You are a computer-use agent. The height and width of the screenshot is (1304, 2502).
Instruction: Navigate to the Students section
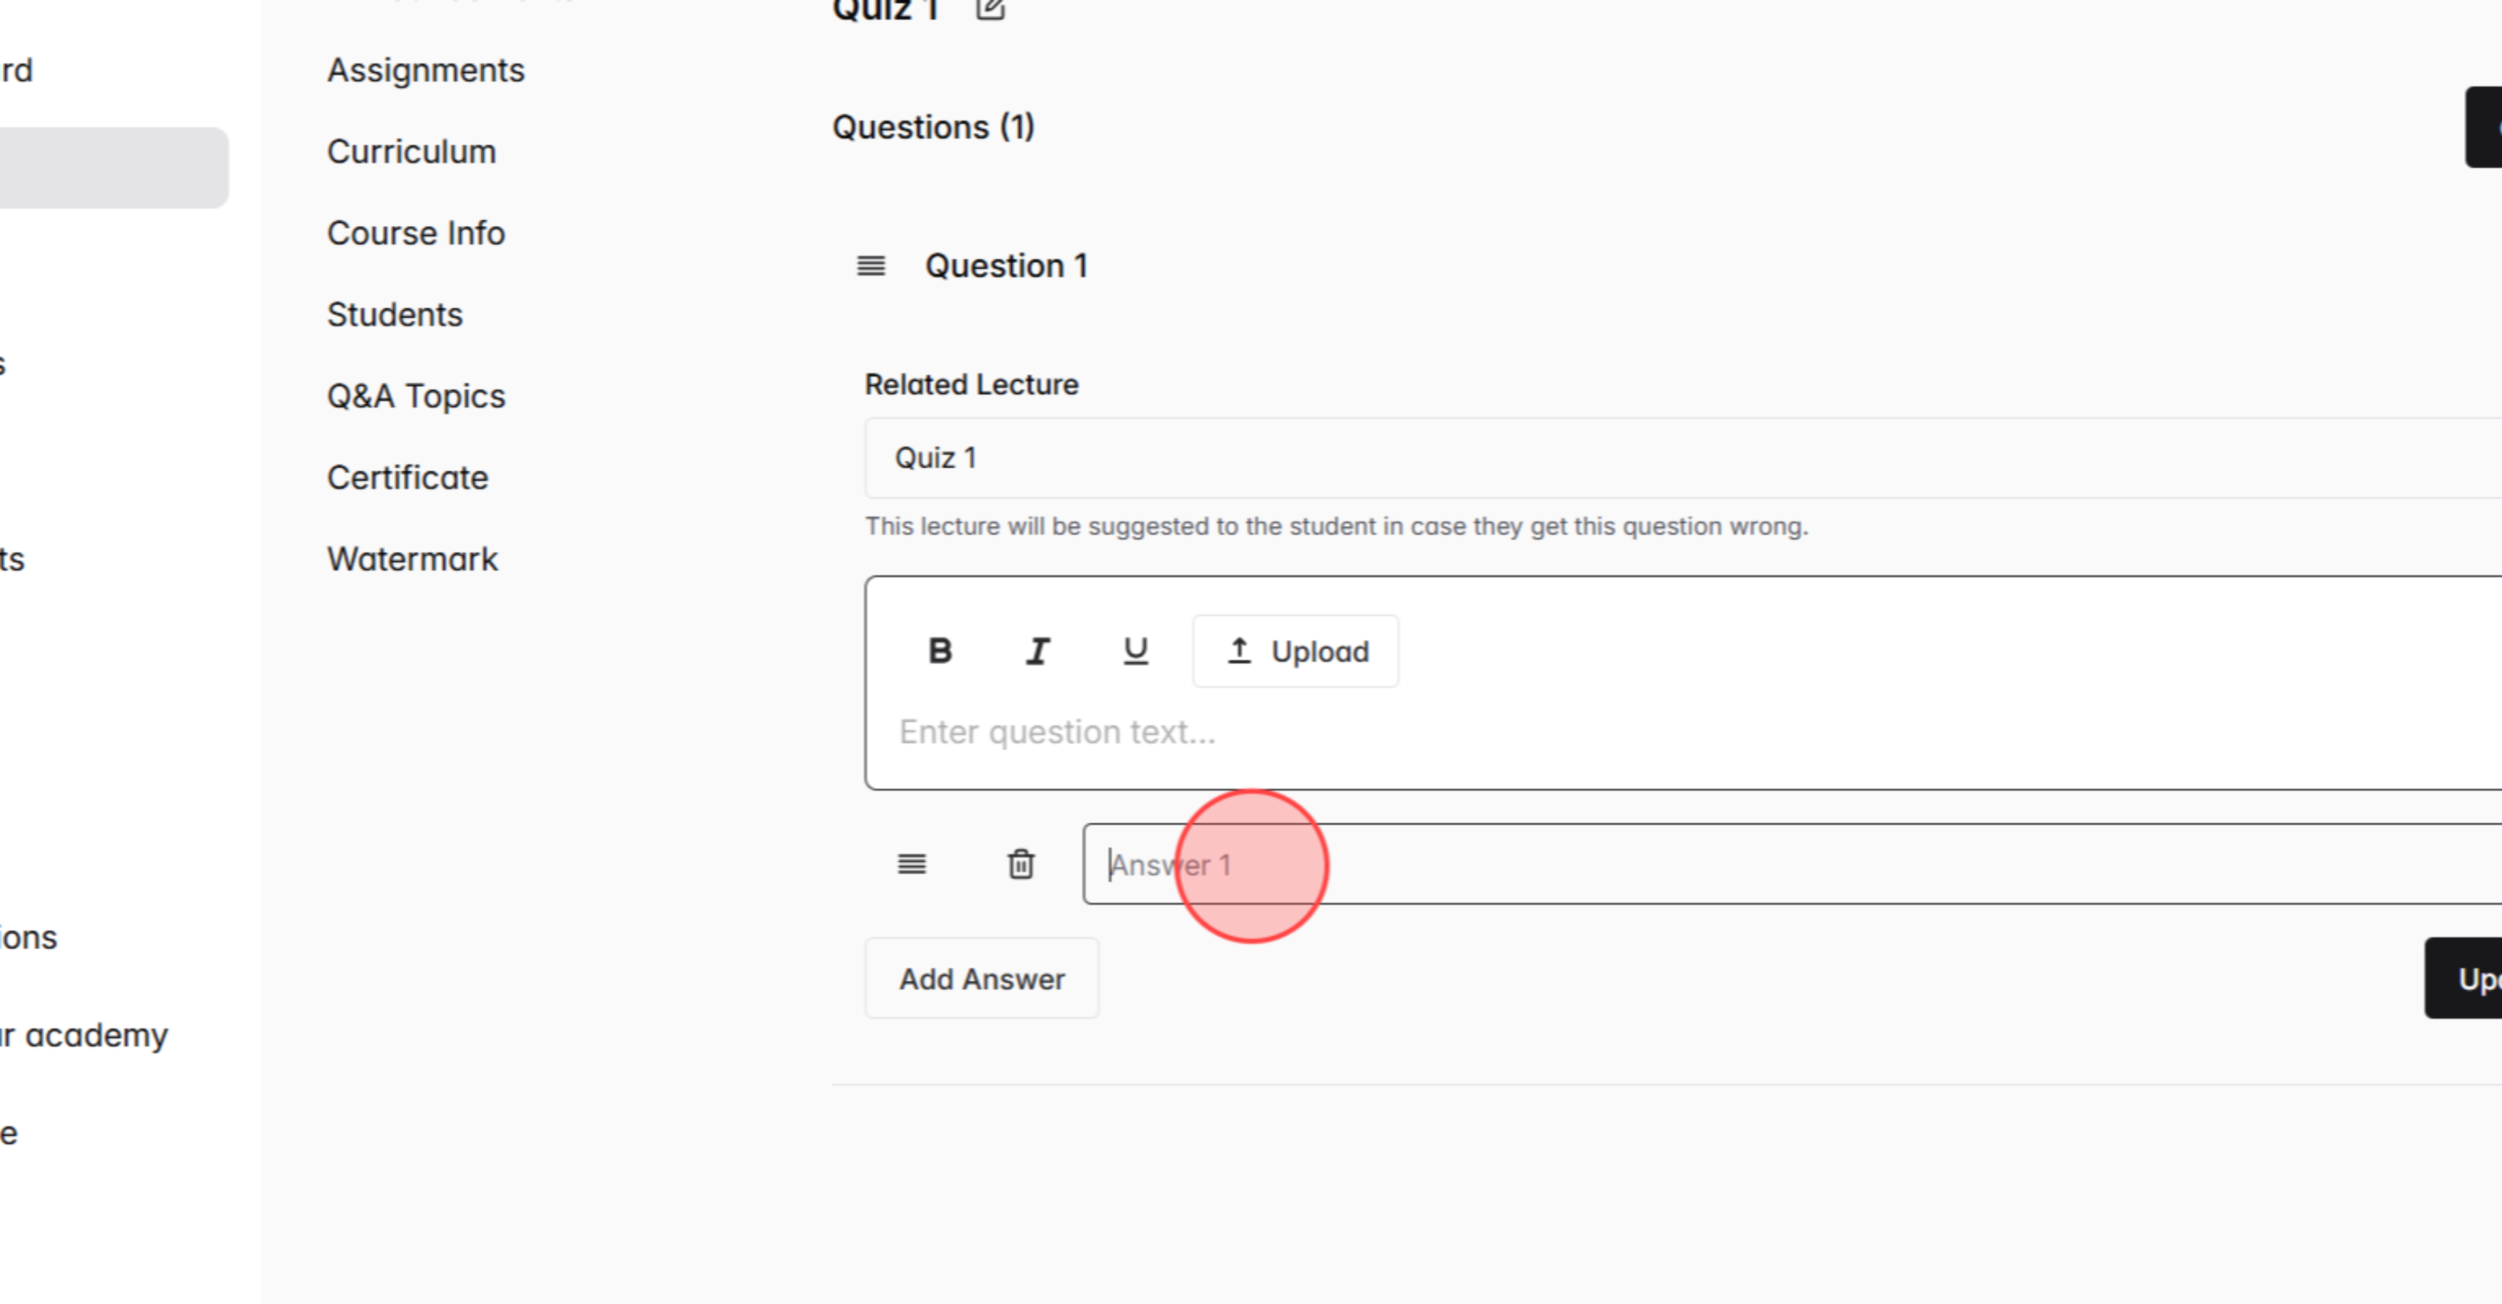(x=395, y=314)
